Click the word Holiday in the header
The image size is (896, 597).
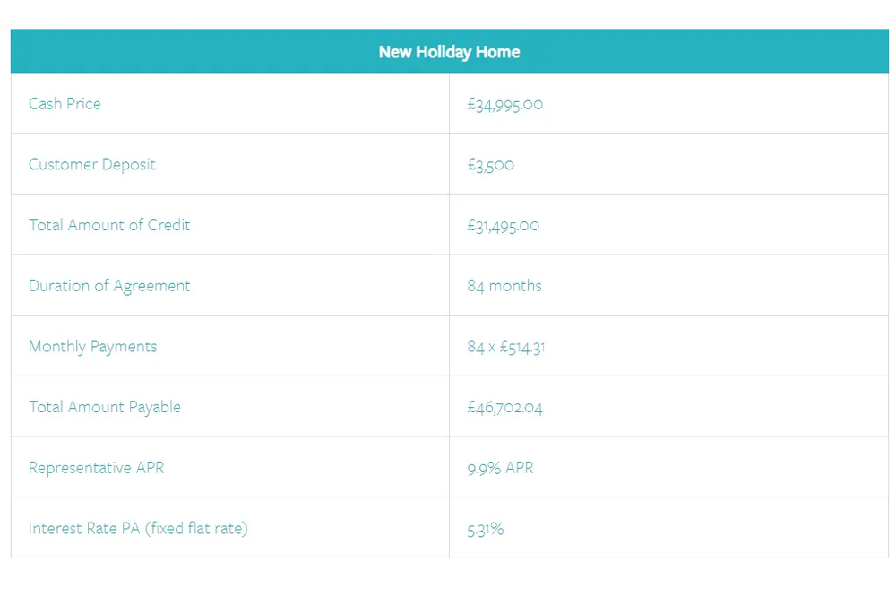[x=444, y=52]
